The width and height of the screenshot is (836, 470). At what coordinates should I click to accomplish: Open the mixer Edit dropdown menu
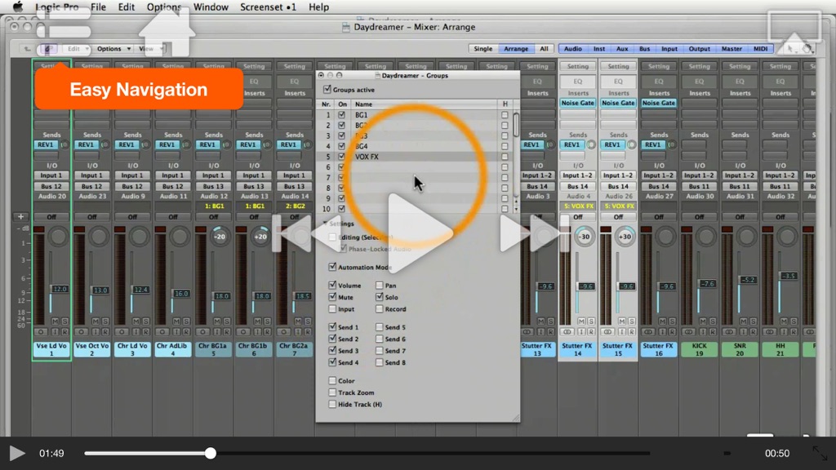[78, 48]
